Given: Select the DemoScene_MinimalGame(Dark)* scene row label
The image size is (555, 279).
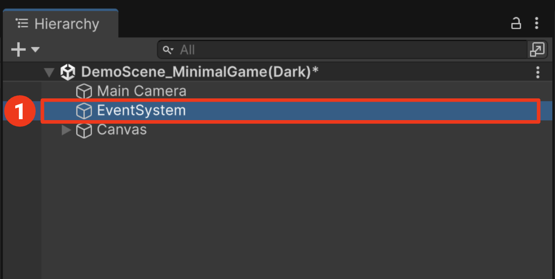Looking at the screenshot, I should tap(200, 72).
